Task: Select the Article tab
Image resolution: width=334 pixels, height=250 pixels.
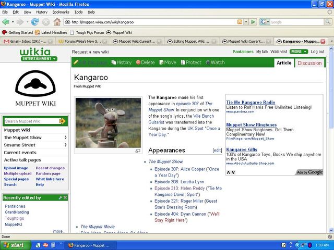Action: click(x=284, y=63)
